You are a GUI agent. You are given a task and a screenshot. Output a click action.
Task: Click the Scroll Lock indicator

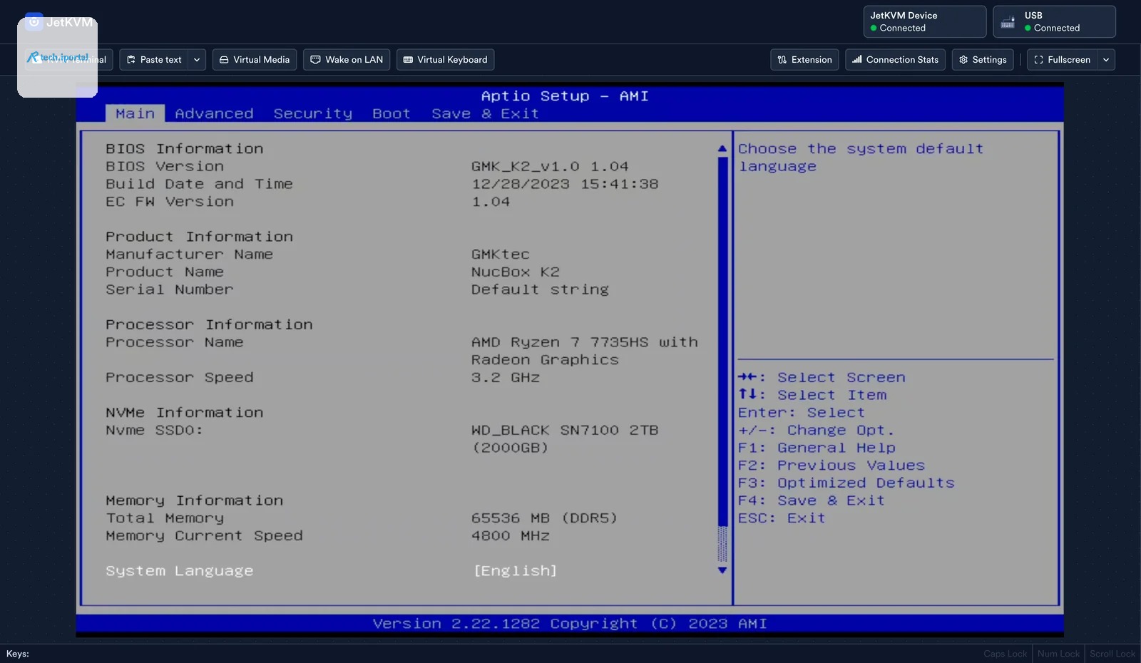1112,654
